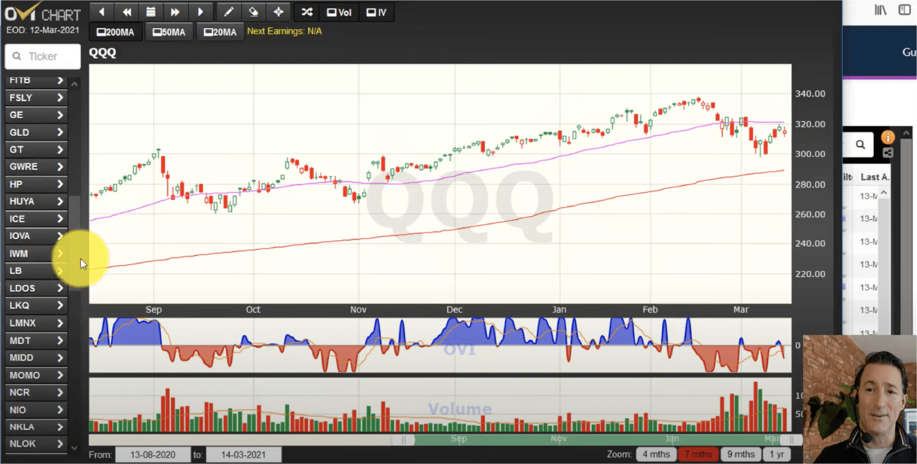Activate the crosshair move tool

279,12
